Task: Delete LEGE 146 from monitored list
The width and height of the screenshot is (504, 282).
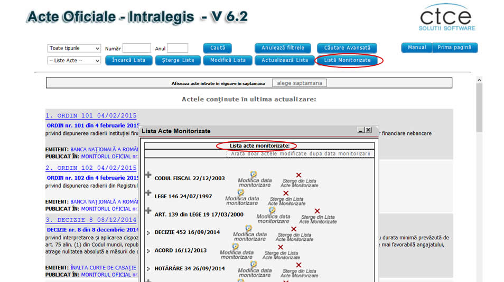Action: coord(286,193)
